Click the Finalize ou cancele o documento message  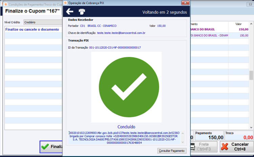pos(32,30)
